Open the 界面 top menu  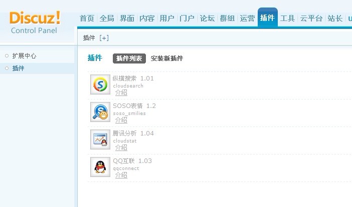(127, 18)
